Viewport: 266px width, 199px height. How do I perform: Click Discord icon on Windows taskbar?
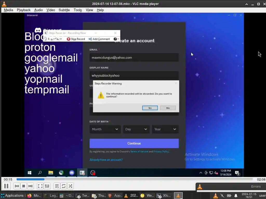coord(72,173)
